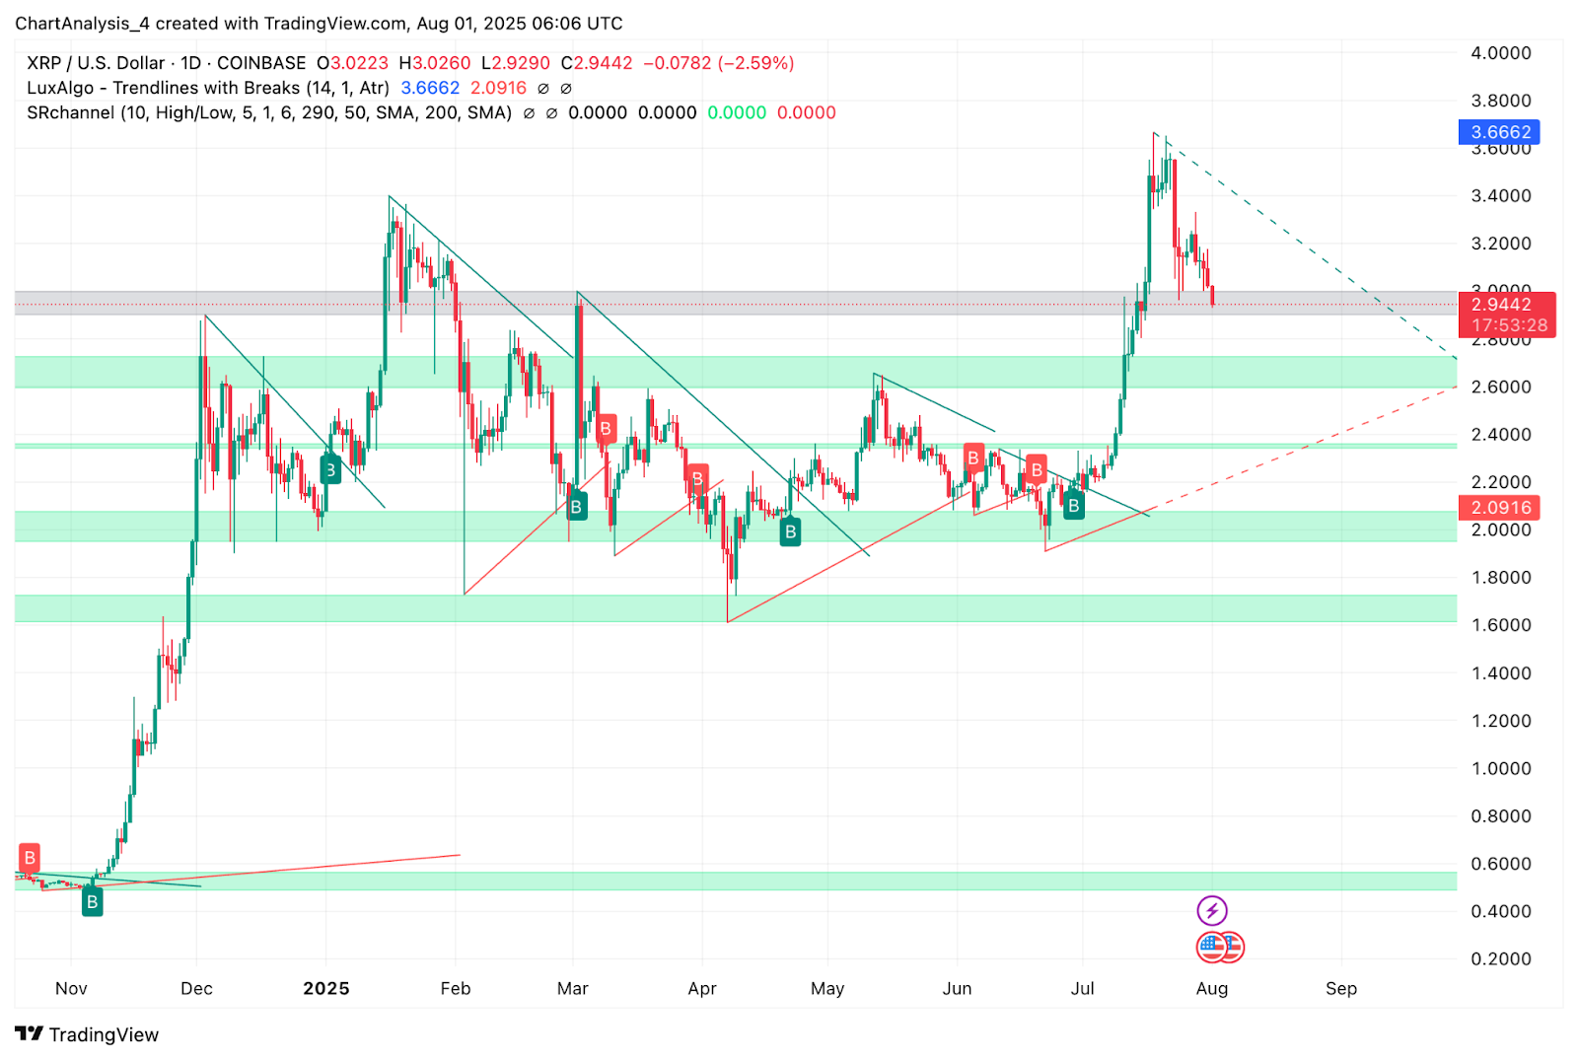The width and height of the screenshot is (1578, 1059).
Task: Click the TradingView logo at bottom left
Action: pyautogui.click(x=87, y=1034)
